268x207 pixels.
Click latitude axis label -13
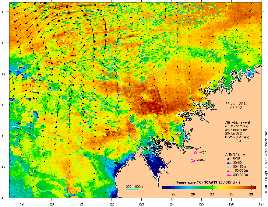(x=3, y=43)
